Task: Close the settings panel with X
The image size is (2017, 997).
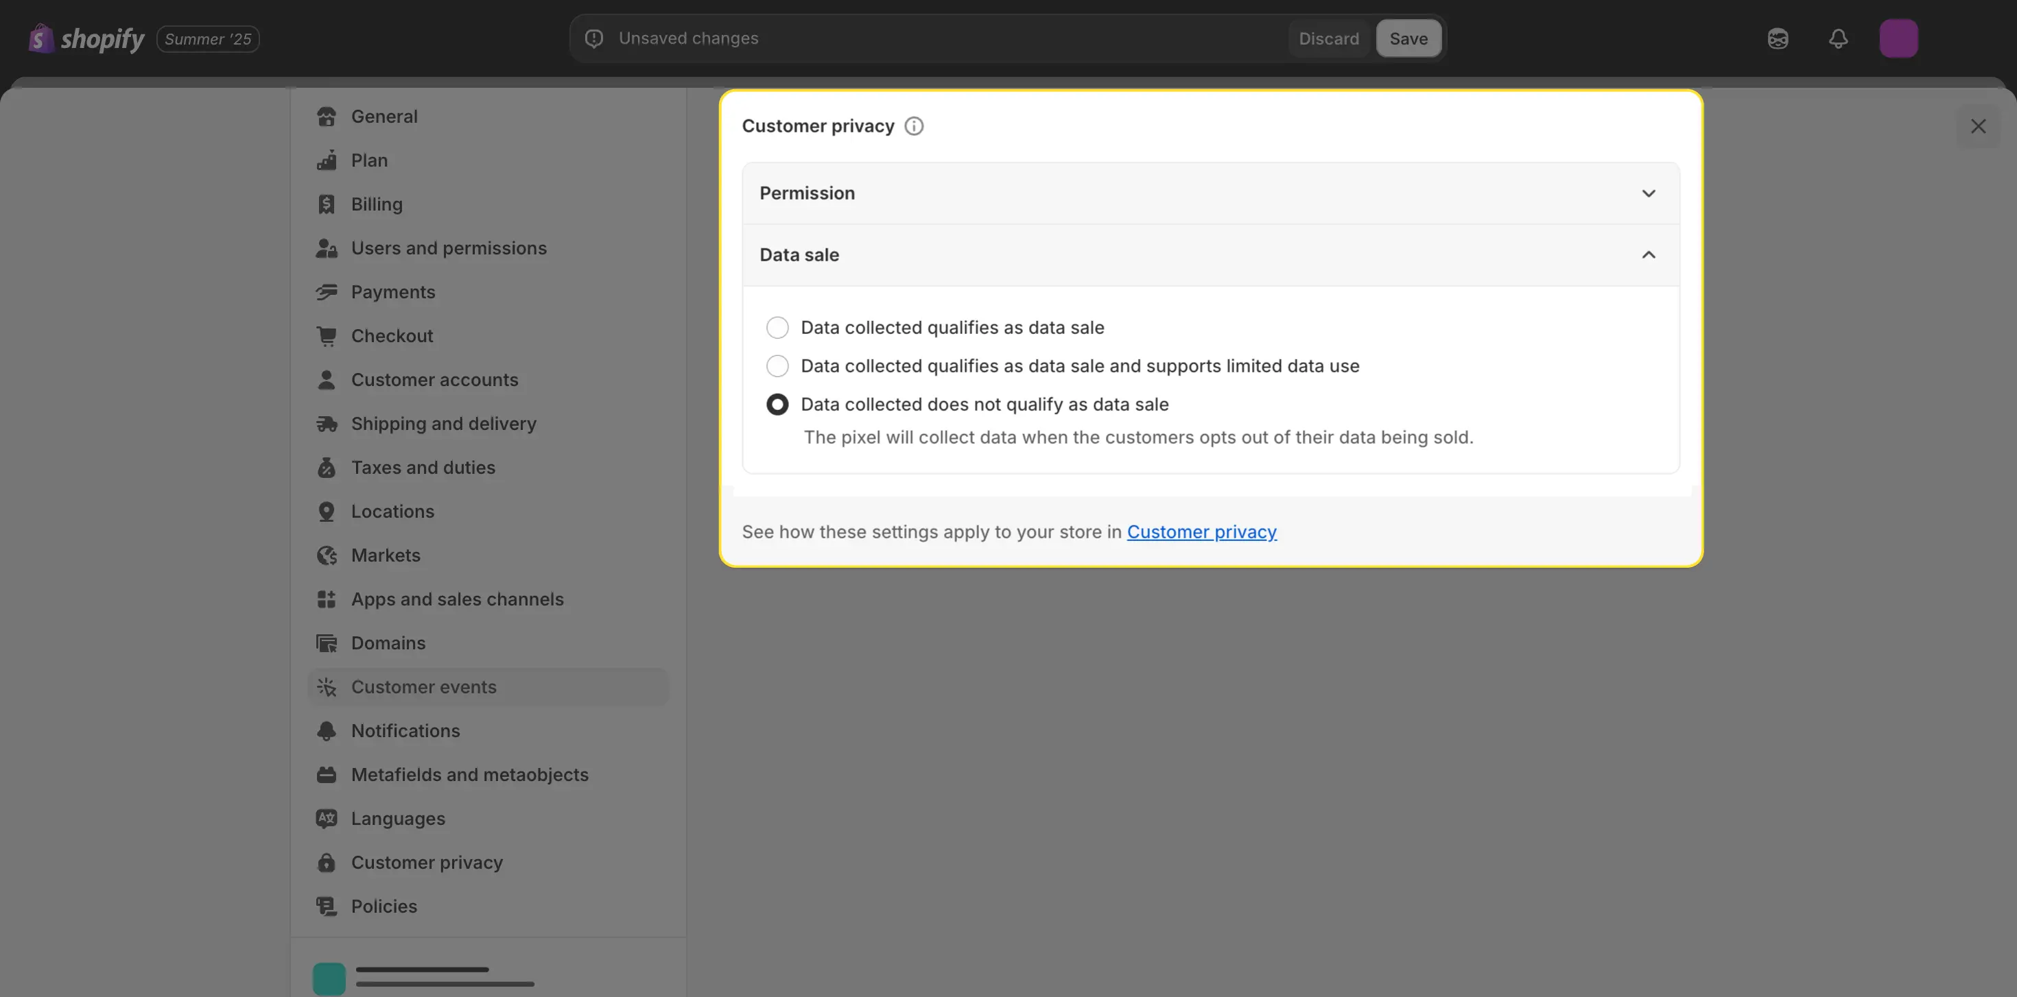Action: click(x=1978, y=126)
